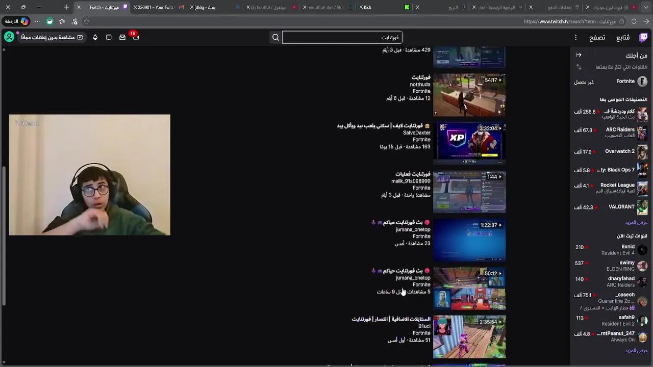The image size is (653, 367).
Task: Click the browser forward arrow icon
Action: pyautogui.click(x=646, y=21)
